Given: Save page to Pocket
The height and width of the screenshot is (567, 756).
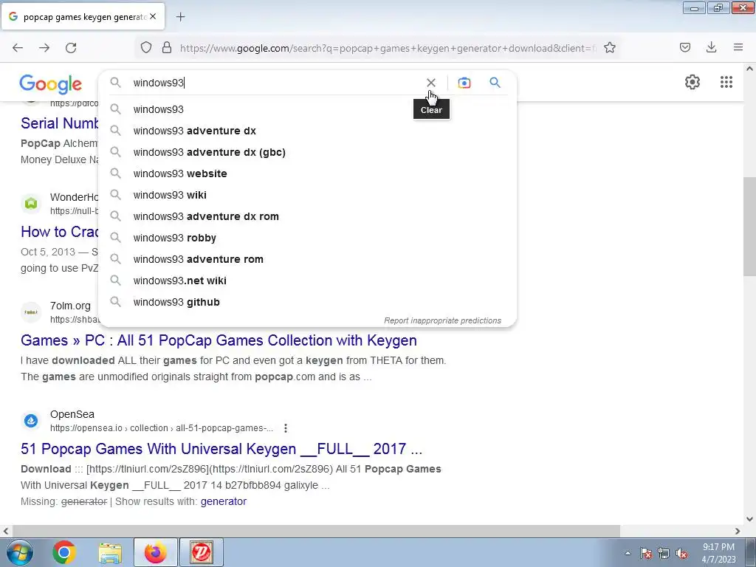Looking at the screenshot, I should tap(685, 47).
